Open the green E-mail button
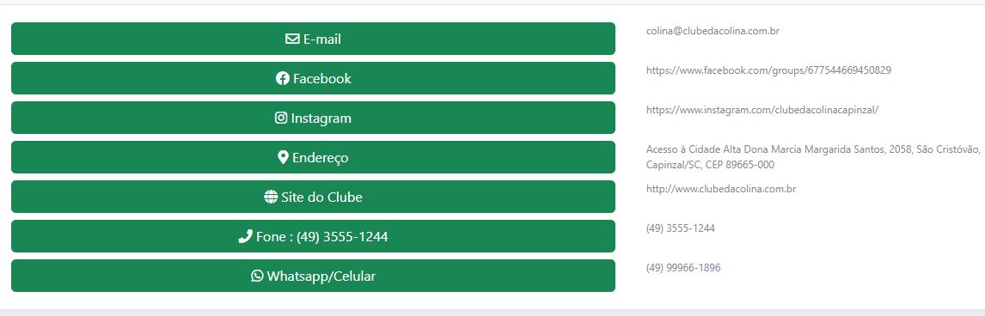The width and height of the screenshot is (985, 316). pyautogui.click(x=313, y=39)
